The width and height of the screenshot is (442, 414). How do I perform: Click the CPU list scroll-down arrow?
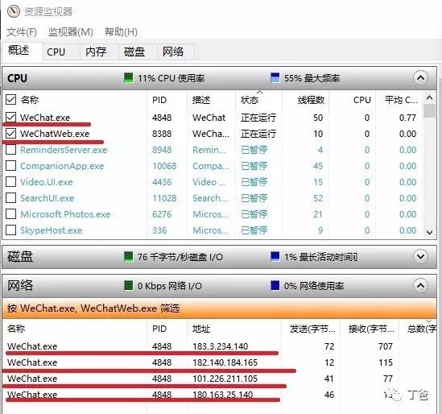click(x=429, y=233)
